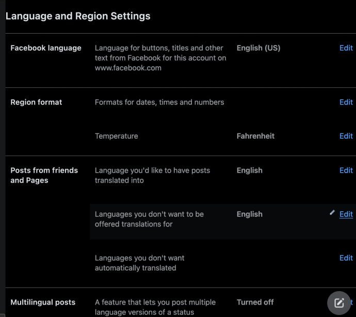The height and width of the screenshot is (317, 356).
Task: Click the Fahrenheit temperature value
Action: click(x=255, y=136)
